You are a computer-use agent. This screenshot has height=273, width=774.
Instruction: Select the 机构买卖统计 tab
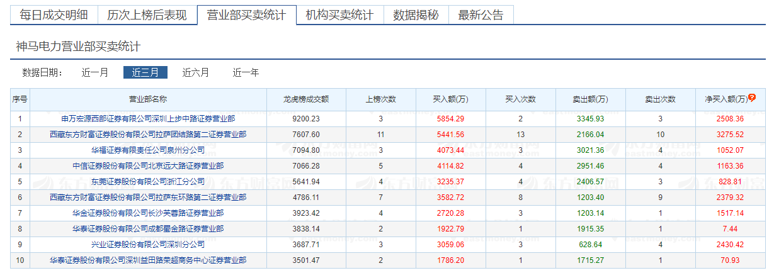[x=339, y=15]
